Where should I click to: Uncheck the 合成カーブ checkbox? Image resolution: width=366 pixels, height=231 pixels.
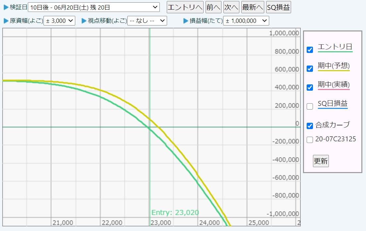[310, 126]
